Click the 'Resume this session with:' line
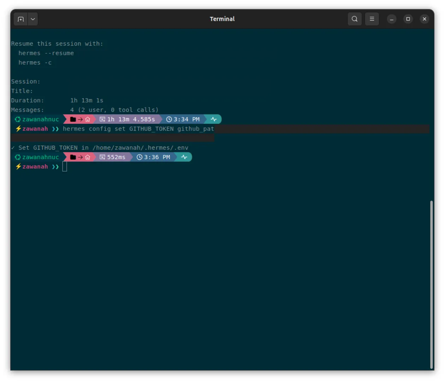 pos(57,44)
